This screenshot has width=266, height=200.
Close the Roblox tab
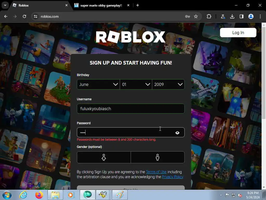[66, 5]
